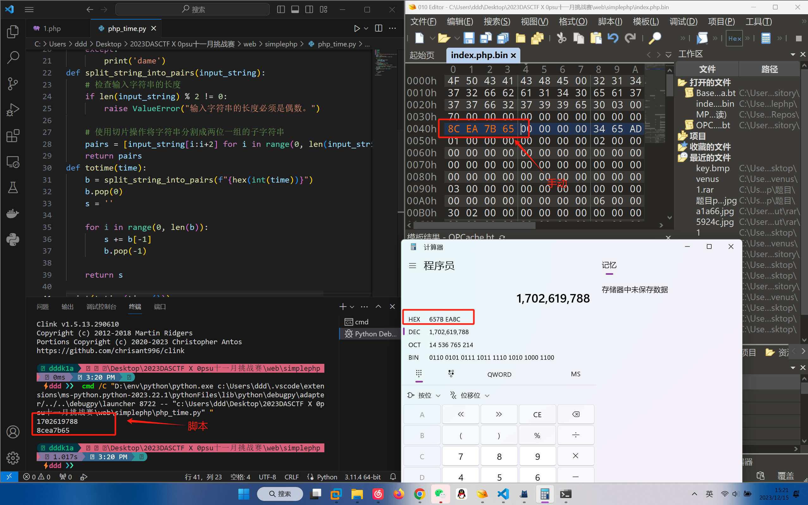808x505 pixels.
Task: Select the full keypad icon in Calculator
Action: 419,374
